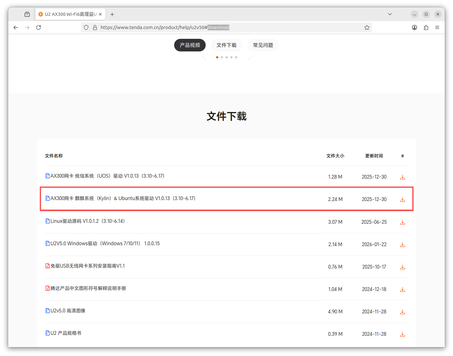Switch to the 常见问题 section
The width and height of the screenshot is (453, 356).
coord(263,45)
